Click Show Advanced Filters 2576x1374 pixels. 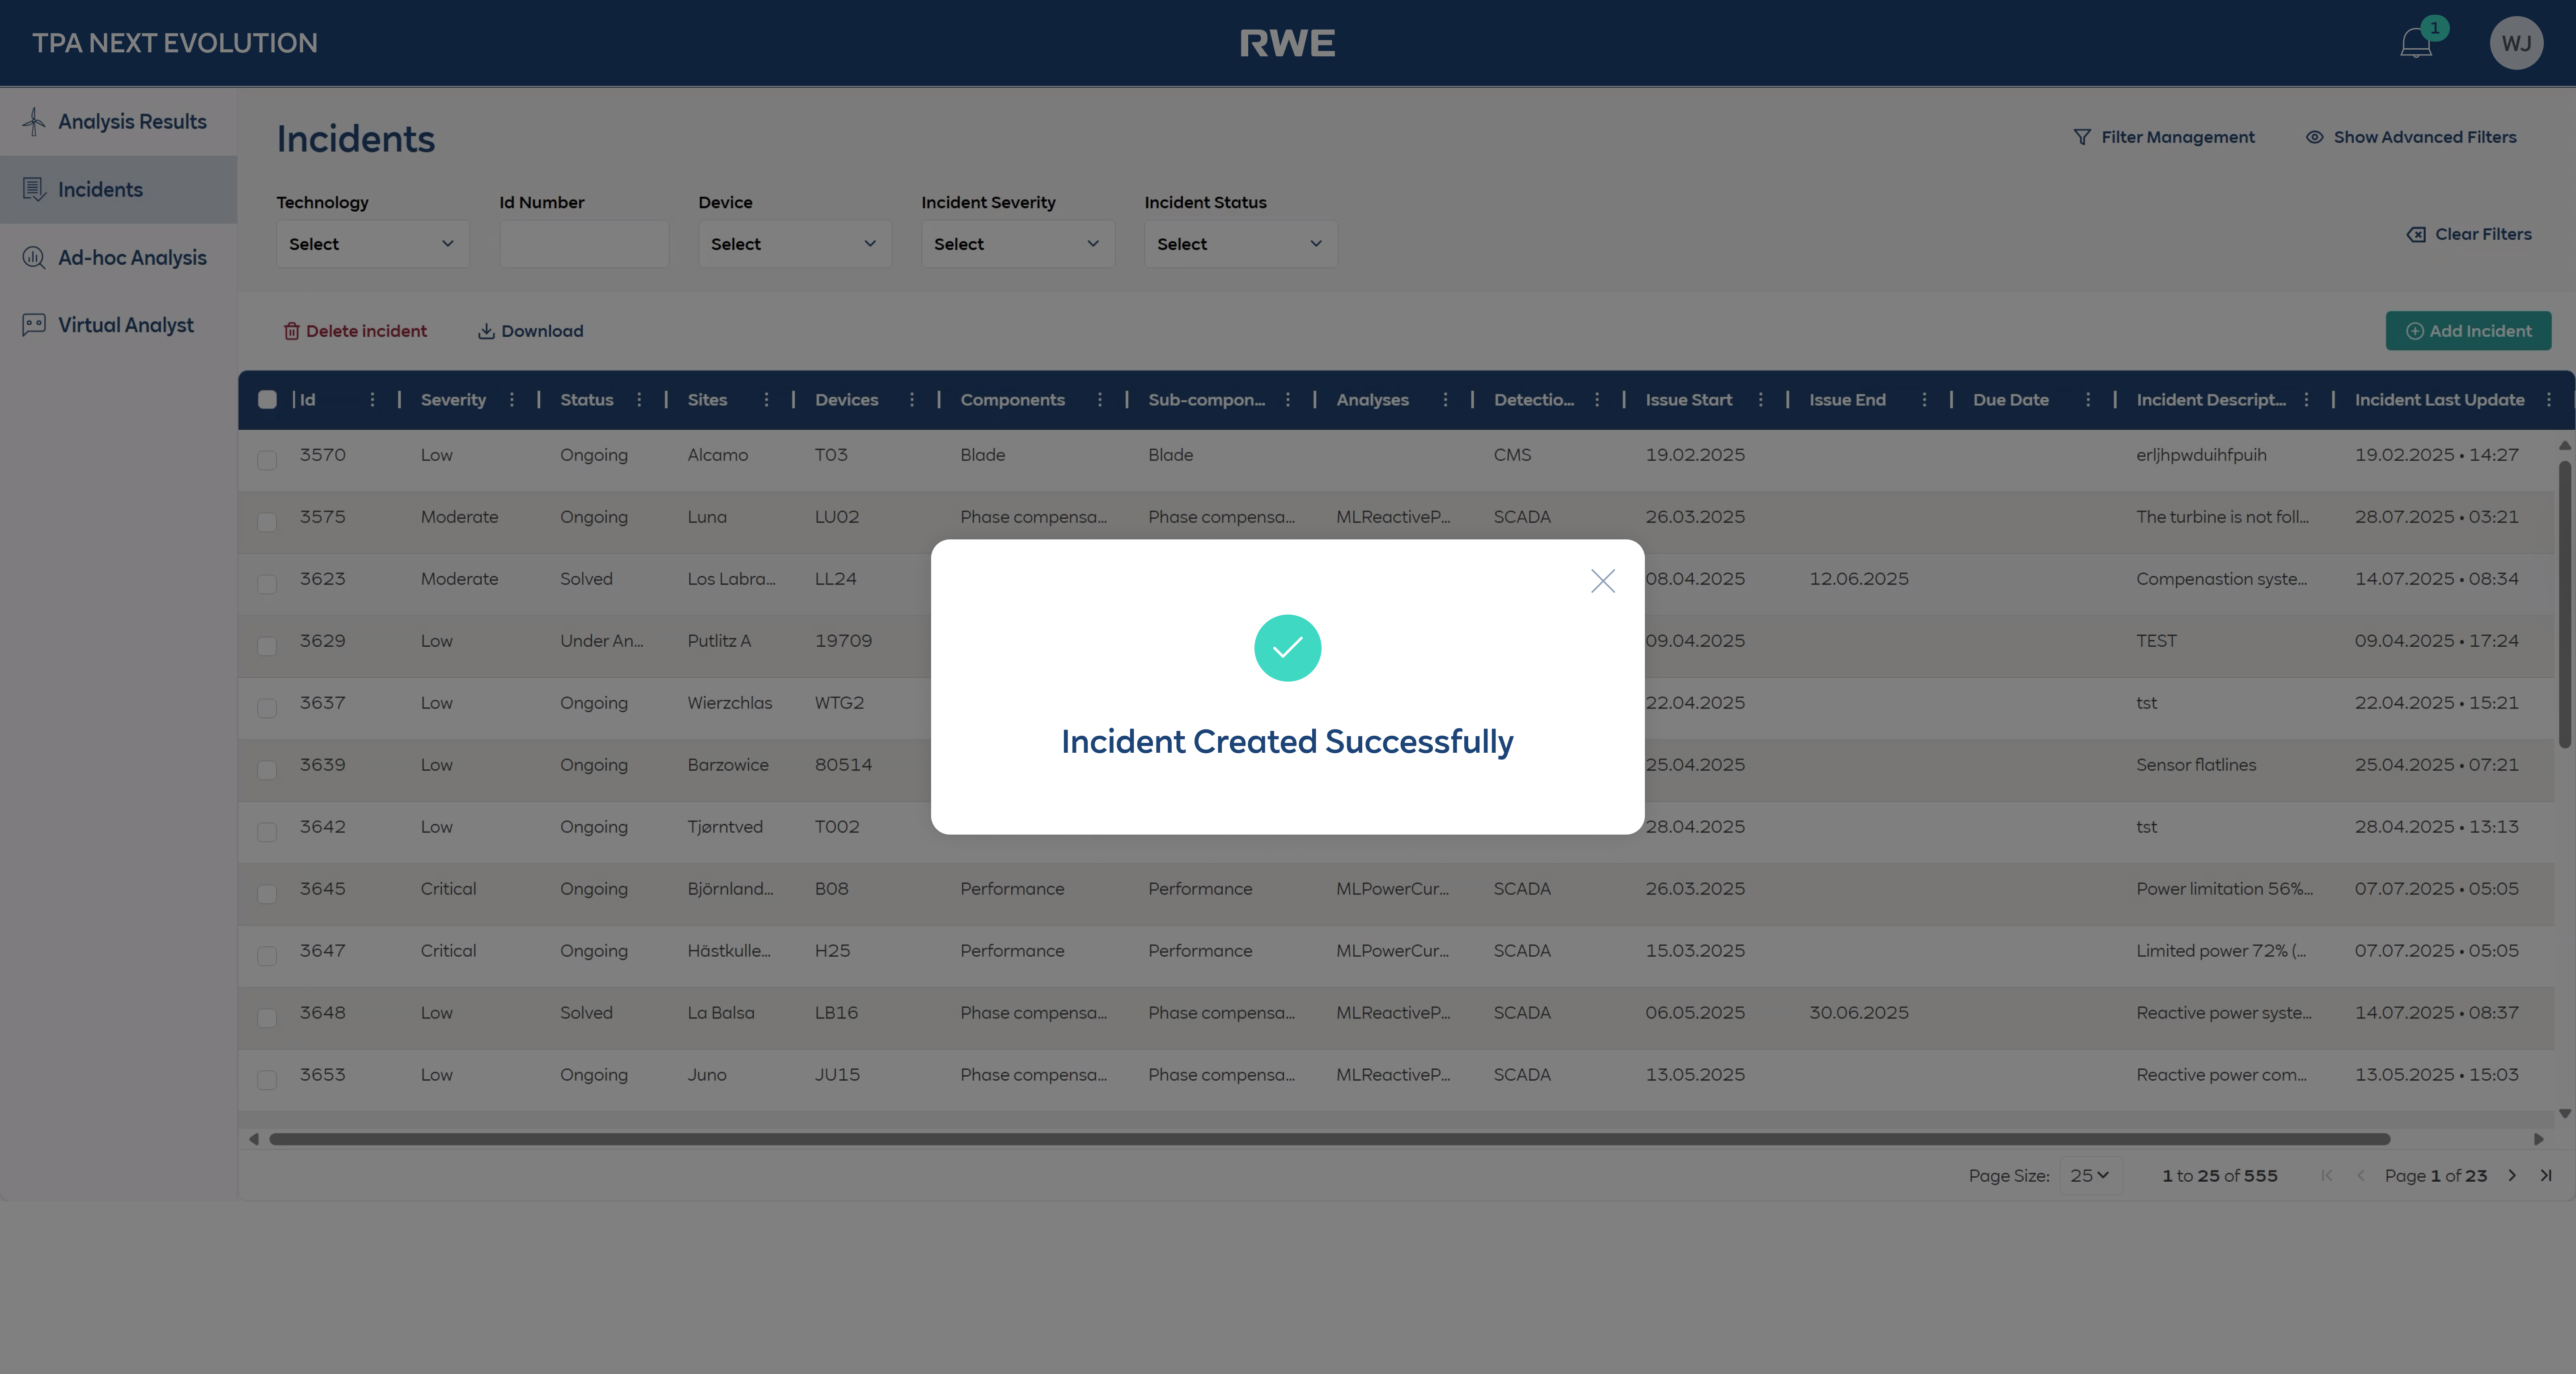(2411, 137)
